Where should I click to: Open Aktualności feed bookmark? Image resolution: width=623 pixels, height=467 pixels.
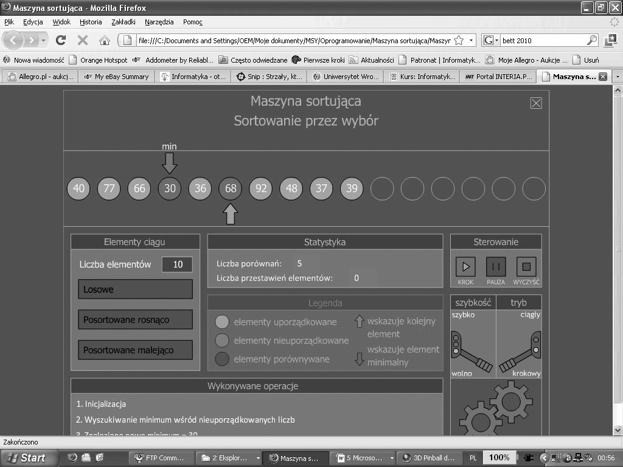(x=372, y=60)
